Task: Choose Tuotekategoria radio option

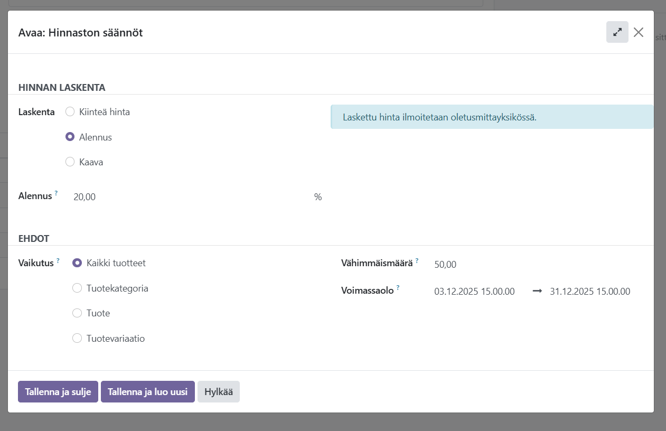Action: tap(77, 288)
